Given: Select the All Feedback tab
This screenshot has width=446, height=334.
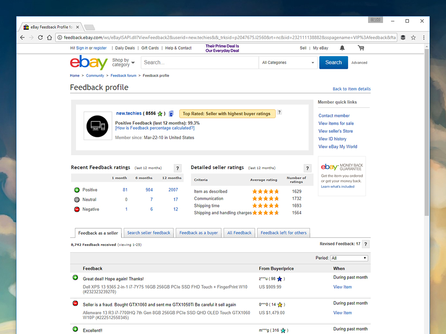Looking at the screenshot, I should pyautogui.click(x=239, y=233).
